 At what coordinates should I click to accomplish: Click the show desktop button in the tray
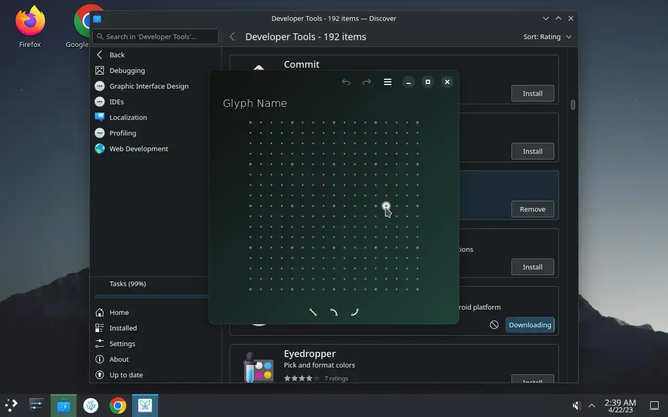click(x=654, y=406)
